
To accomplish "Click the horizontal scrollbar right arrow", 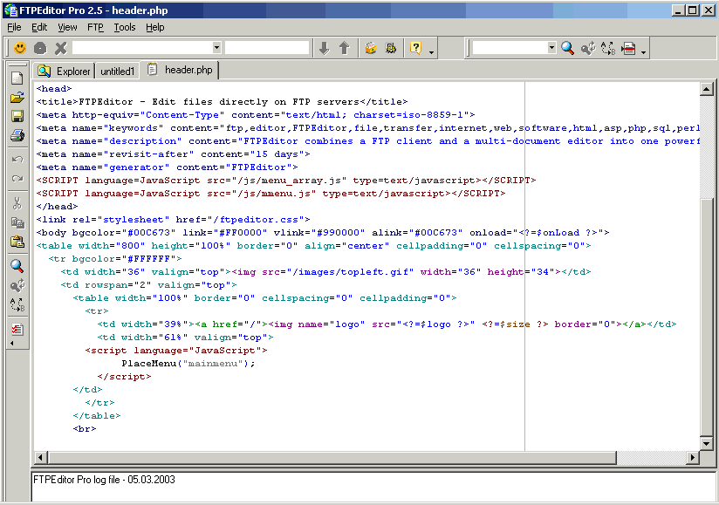I will coord(693,457).
